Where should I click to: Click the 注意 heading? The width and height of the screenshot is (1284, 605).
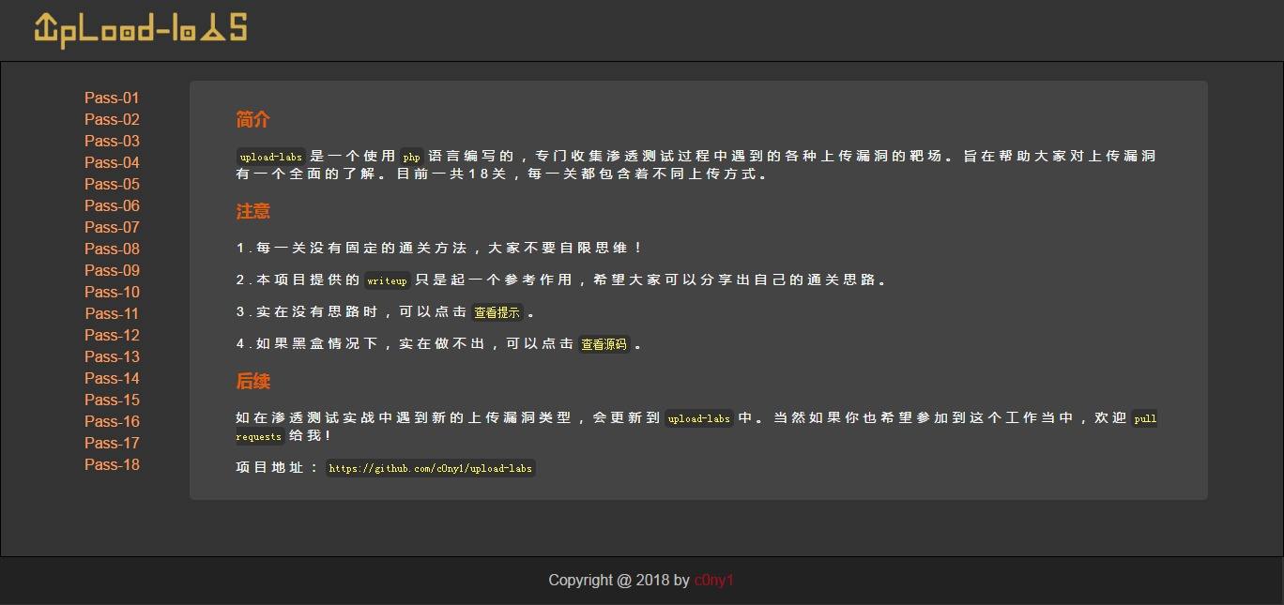click(252, 212)
